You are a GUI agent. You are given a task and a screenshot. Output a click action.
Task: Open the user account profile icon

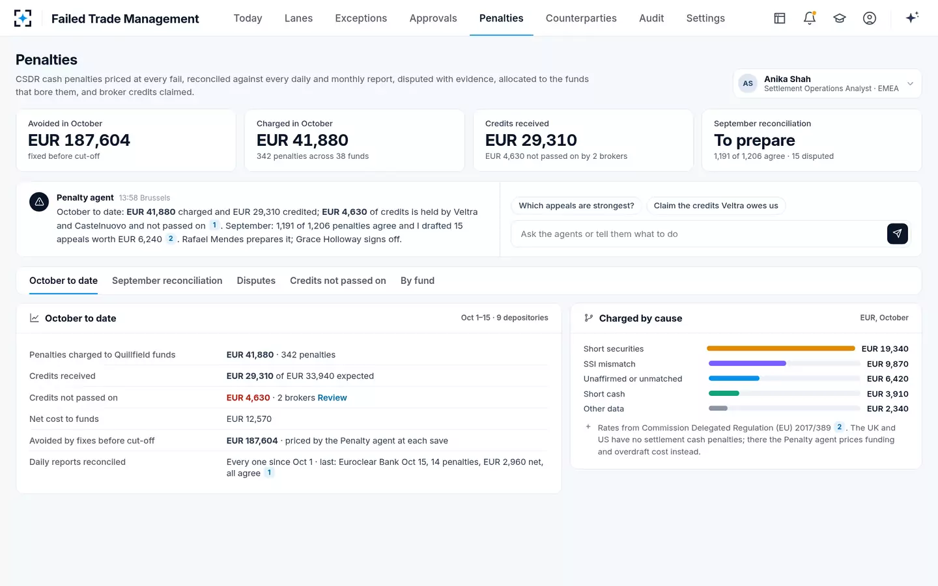coord(870,18)
